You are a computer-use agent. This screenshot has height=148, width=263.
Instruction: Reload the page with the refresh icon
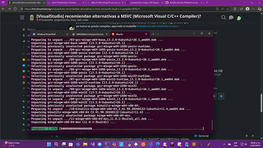pos(15,9)
